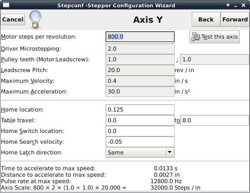Minimize the Stepconf wizard window
This screenshot has height=193, width=250.
pyautogui.click(x=236, y=6)
